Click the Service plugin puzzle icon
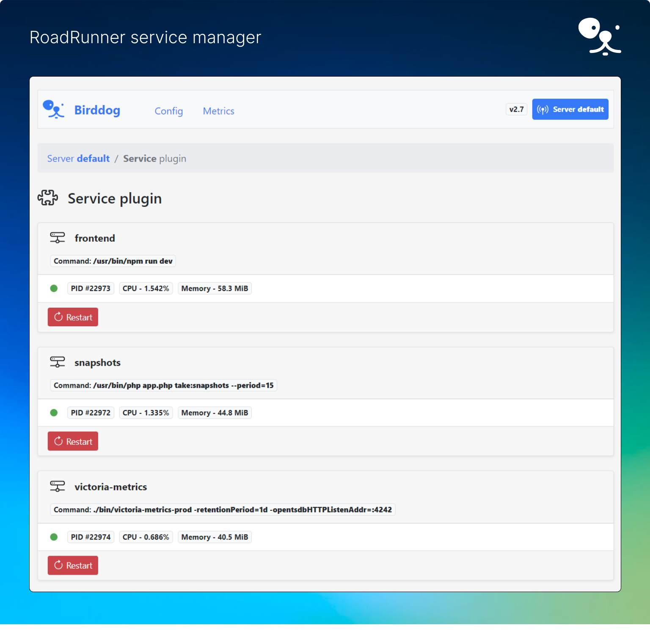 click(47, 198)
